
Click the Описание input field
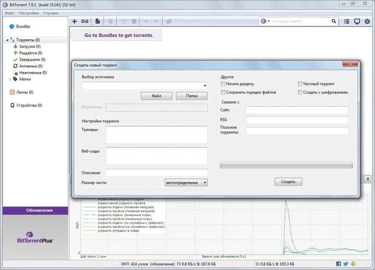pyautogui.click(x=157, y=173)
